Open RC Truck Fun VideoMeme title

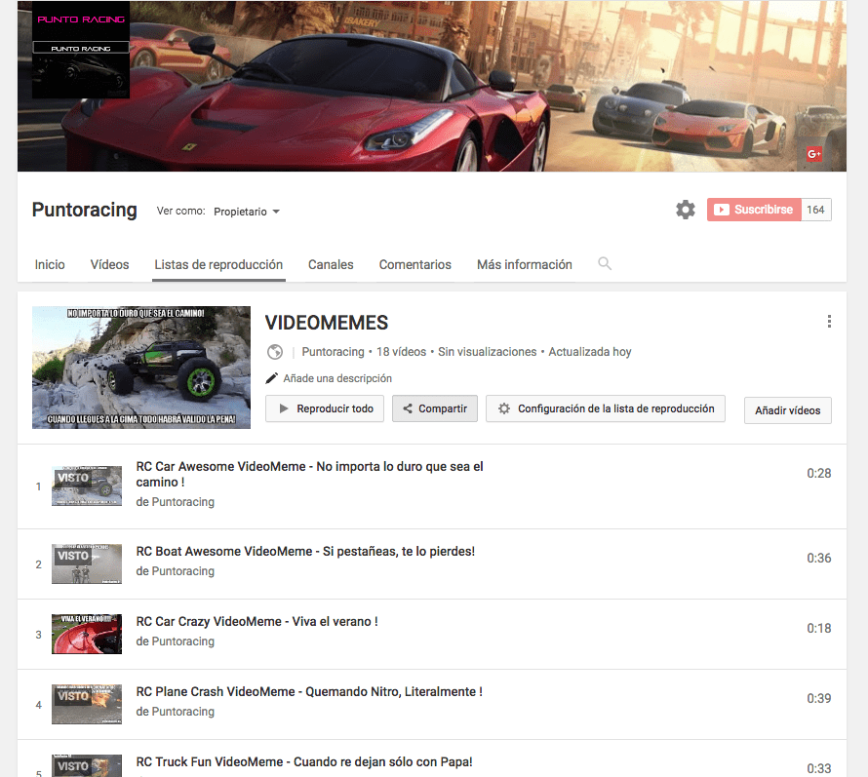tap(304, 762)
